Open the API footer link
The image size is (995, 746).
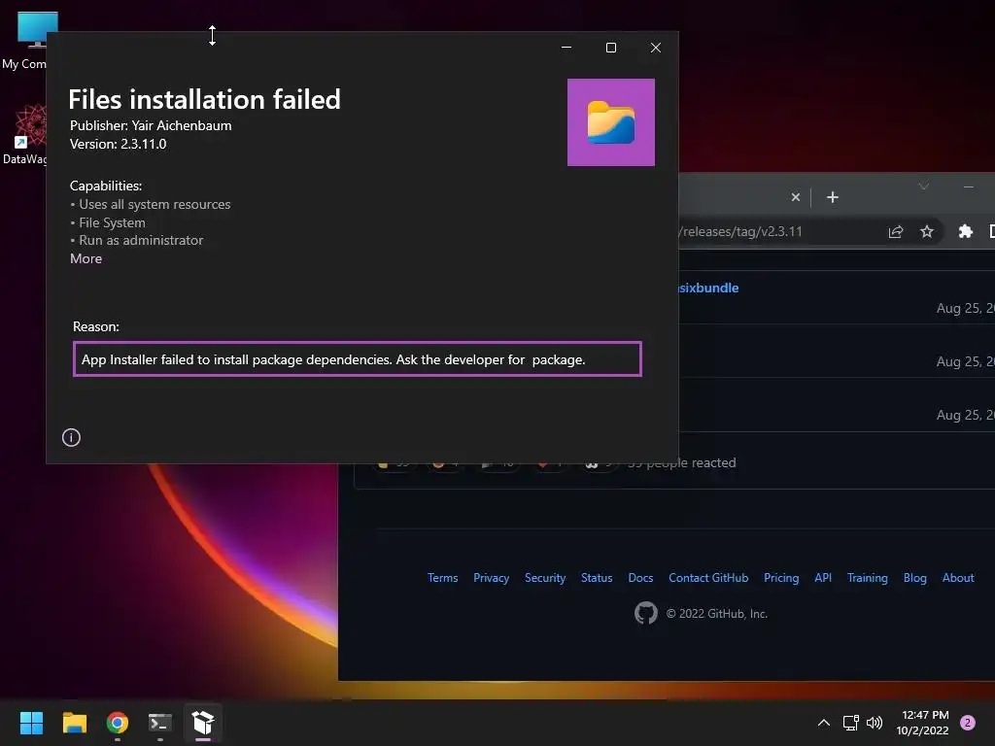pyautogui.click(x=823, y=578)
